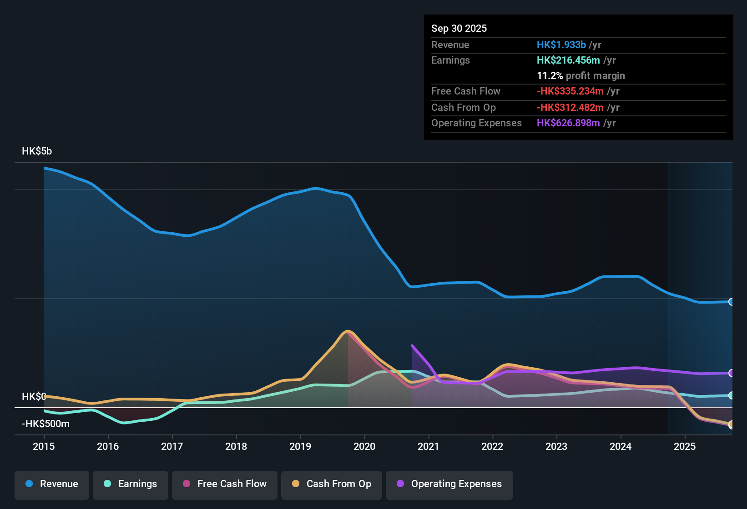Click the Operating Expenses endpoint marker
Image resolution: width=747 pixels, height=509 pixels.
pyautogui.click(x=732, y=373)
